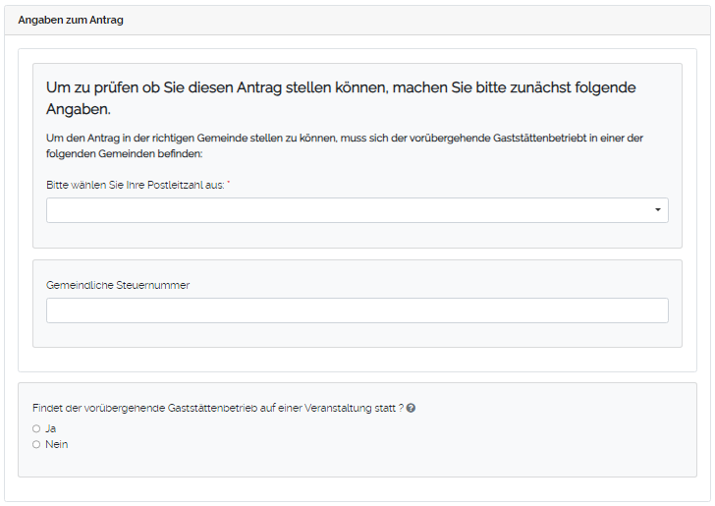Click the Postleitzahl dropdown caret arrow
715x506 pixels.
coord(657,210)
